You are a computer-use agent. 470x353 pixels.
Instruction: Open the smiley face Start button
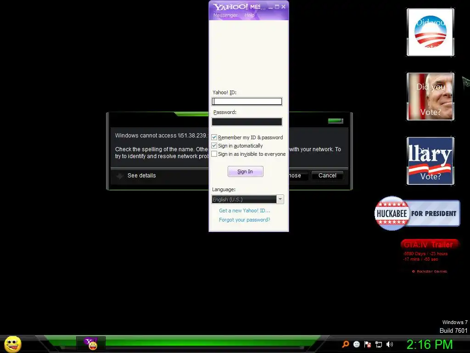pyautogui.click(x=12, y=344)
